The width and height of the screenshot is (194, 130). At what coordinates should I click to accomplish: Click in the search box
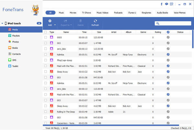(x=175, y=23)
